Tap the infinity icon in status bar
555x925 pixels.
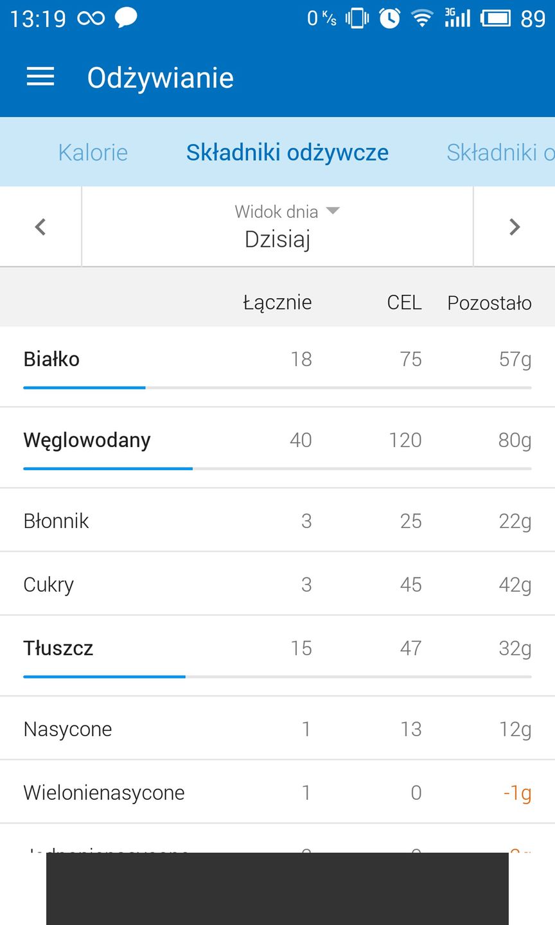coord(91,18)
